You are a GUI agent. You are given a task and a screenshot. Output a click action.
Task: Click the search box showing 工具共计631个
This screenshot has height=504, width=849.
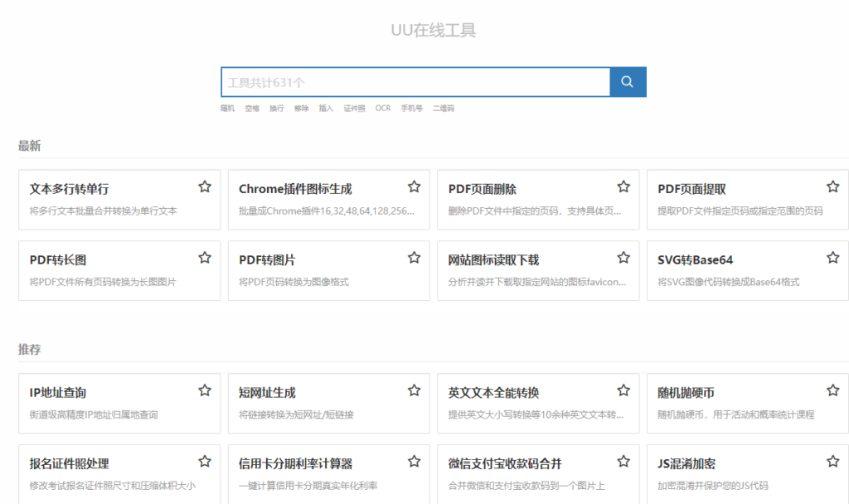(x=415, y=82)
